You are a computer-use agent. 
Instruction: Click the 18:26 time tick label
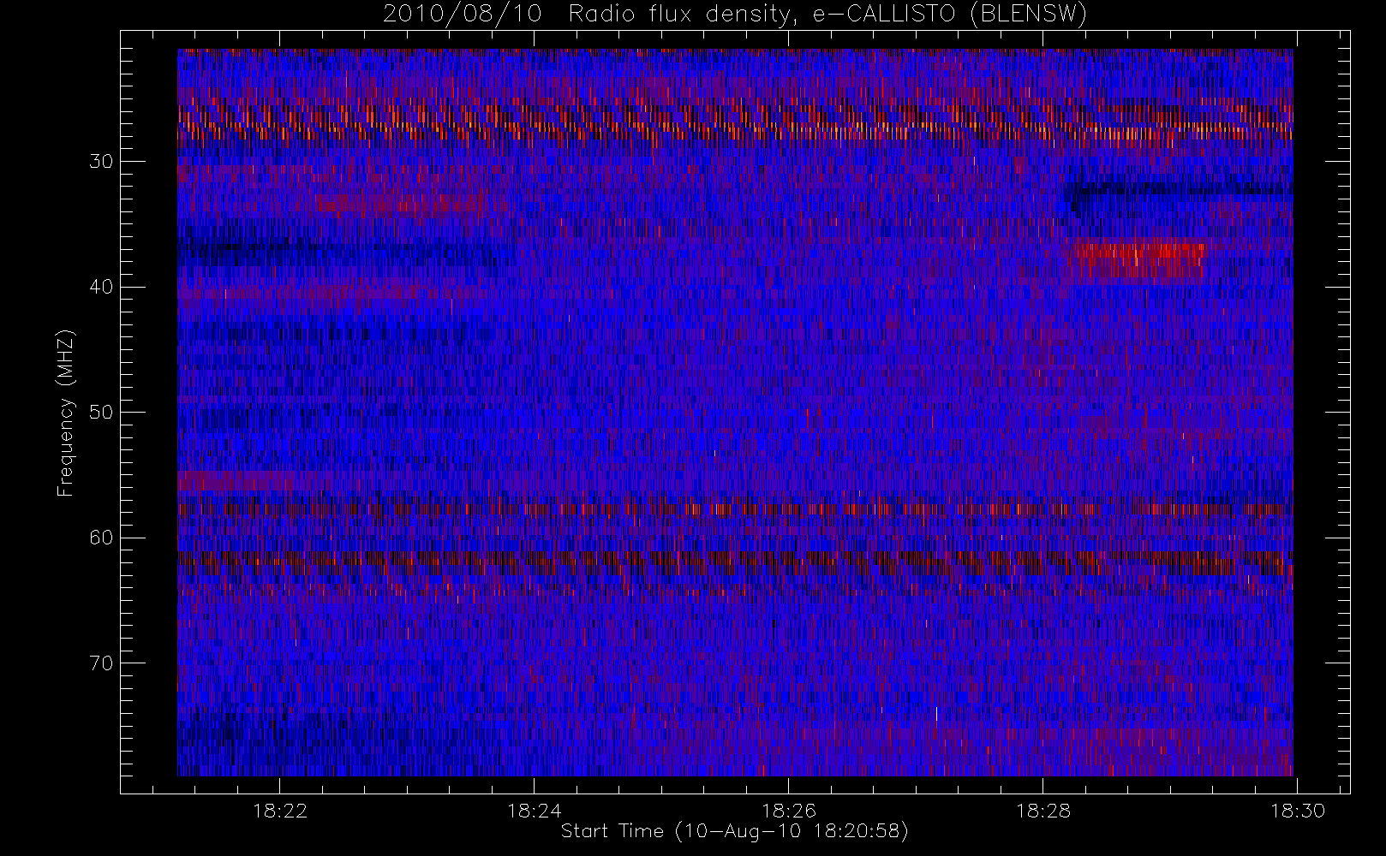point(789,811)
